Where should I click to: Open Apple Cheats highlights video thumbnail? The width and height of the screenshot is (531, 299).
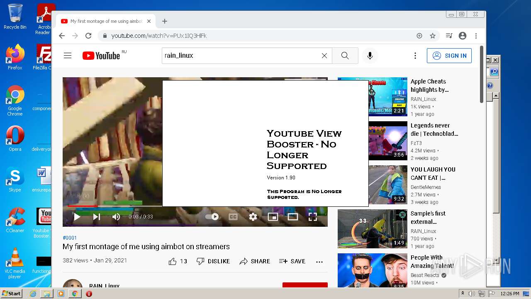coord(373,97)
